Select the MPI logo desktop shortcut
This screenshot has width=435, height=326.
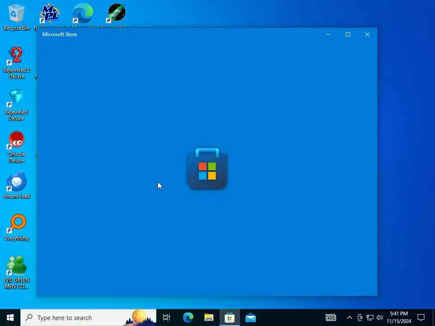50,13
